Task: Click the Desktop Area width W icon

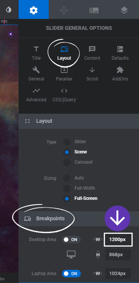Action: coord(98,240)
